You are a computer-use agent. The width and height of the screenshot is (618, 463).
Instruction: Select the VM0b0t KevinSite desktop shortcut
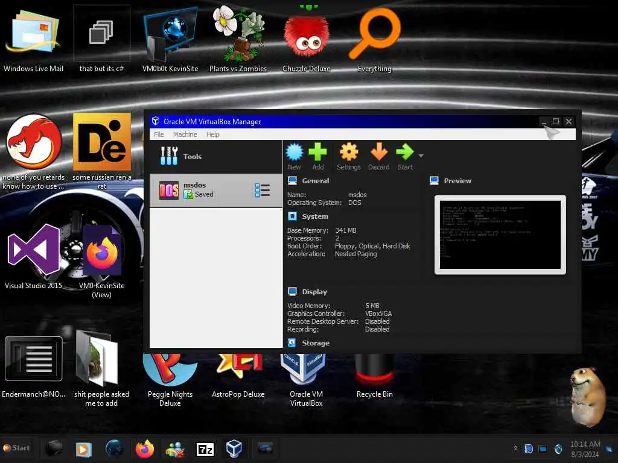tap(170, 40)
